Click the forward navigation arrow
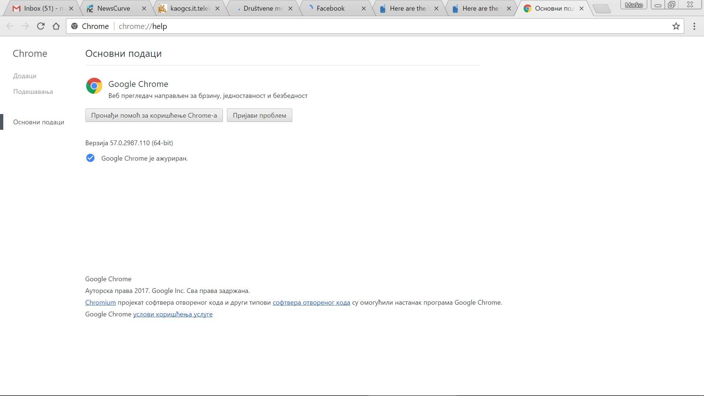The image size is (704, 396). point(25,26)
